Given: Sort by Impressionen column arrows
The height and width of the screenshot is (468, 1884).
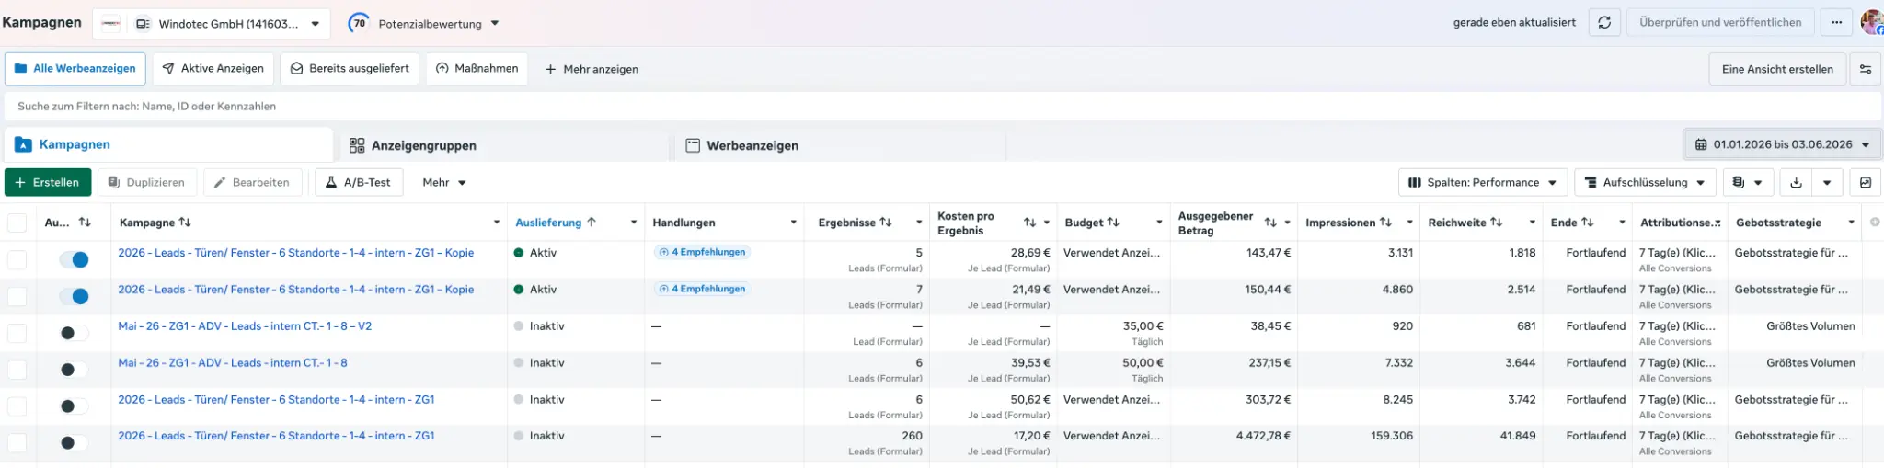Looking at the screenshot, I should [x=1385, y=223].
